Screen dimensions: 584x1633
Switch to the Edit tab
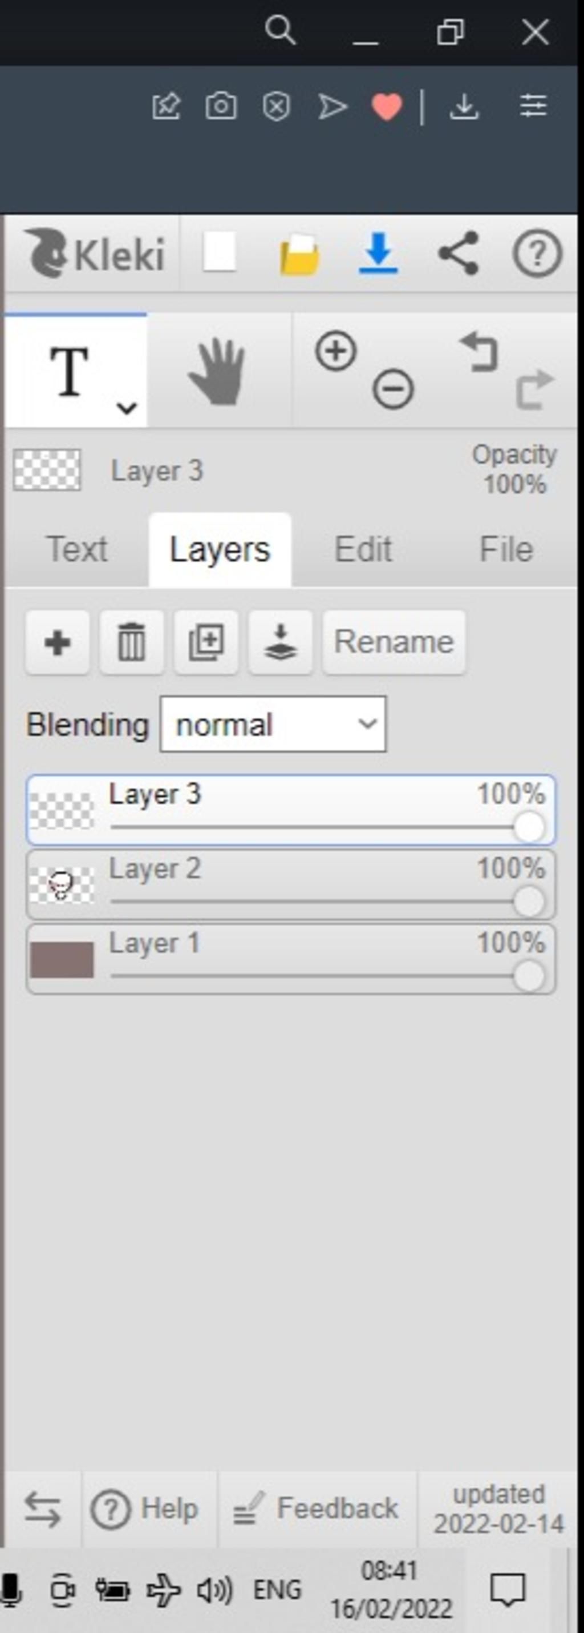point(363,549)
